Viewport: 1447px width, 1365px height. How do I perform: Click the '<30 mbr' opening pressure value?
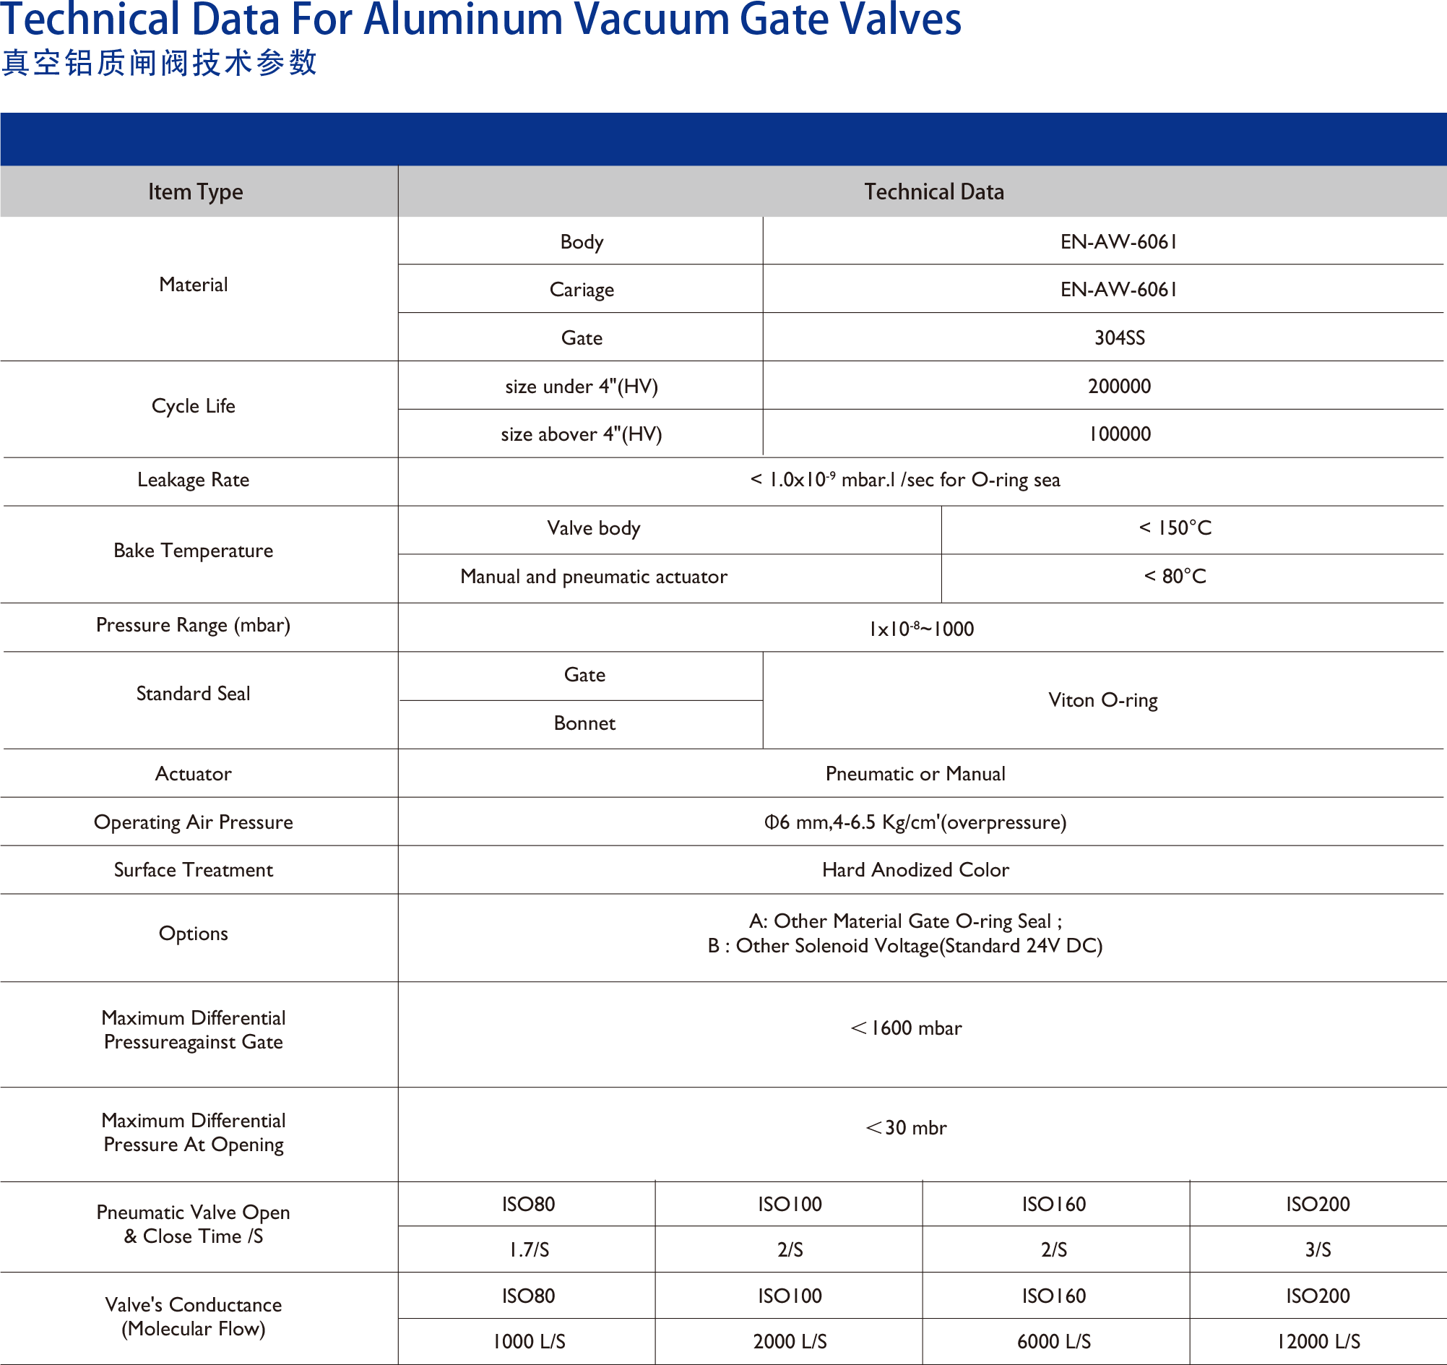click(x=905, y=1128)
